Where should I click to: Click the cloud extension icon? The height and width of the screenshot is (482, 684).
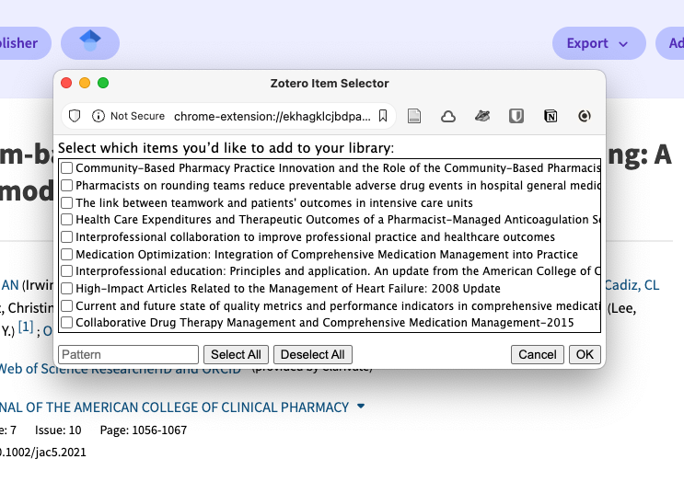[x=448, y=116]
